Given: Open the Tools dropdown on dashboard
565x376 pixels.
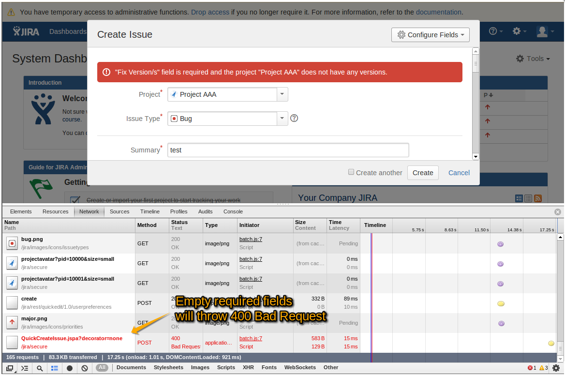Looking at the screenshot, I should pyautogui.click(x=533, y=59).
